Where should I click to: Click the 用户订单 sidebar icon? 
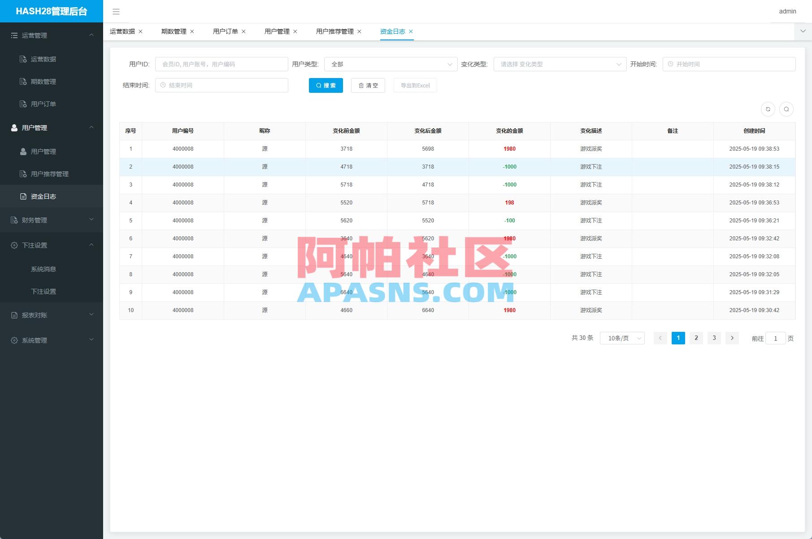(22, 104)
